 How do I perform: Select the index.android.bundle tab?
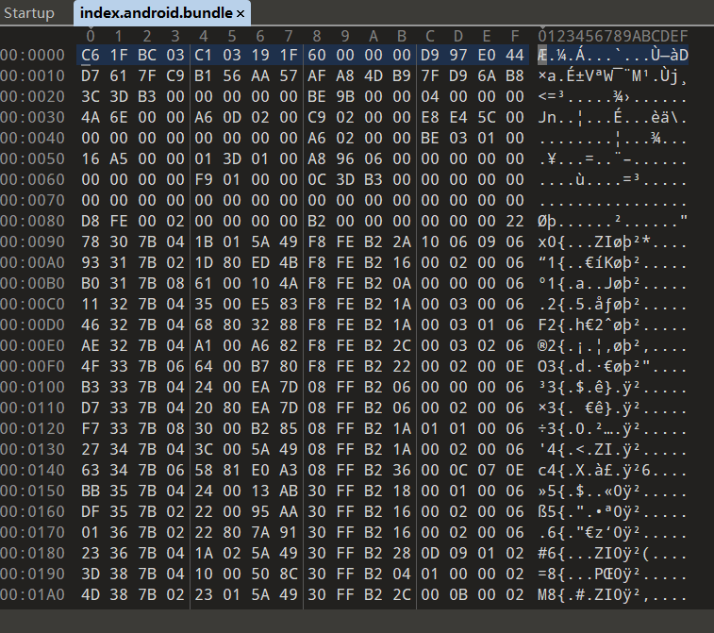157,13
